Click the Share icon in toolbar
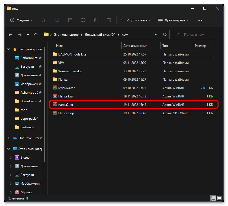The height and width of the screenshot is (206, 228). [x=96, y=20]
